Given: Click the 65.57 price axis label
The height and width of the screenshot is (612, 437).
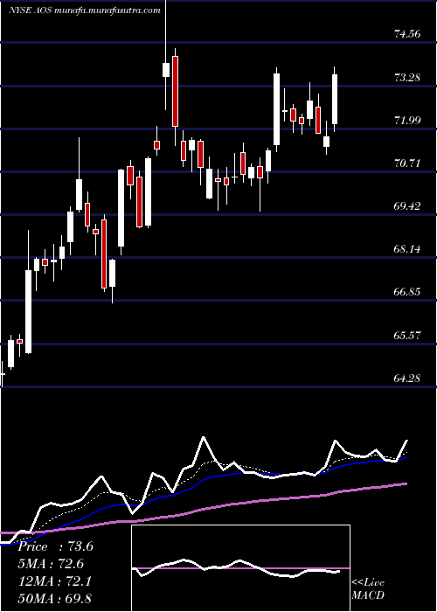Looking at the screenshot, I should 407,335.
